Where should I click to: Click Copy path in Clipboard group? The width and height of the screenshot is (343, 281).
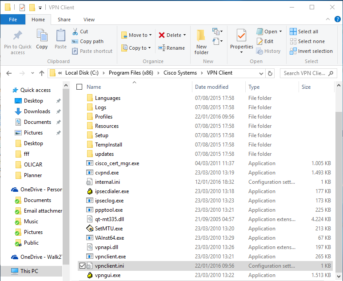[x=88, y=41]
